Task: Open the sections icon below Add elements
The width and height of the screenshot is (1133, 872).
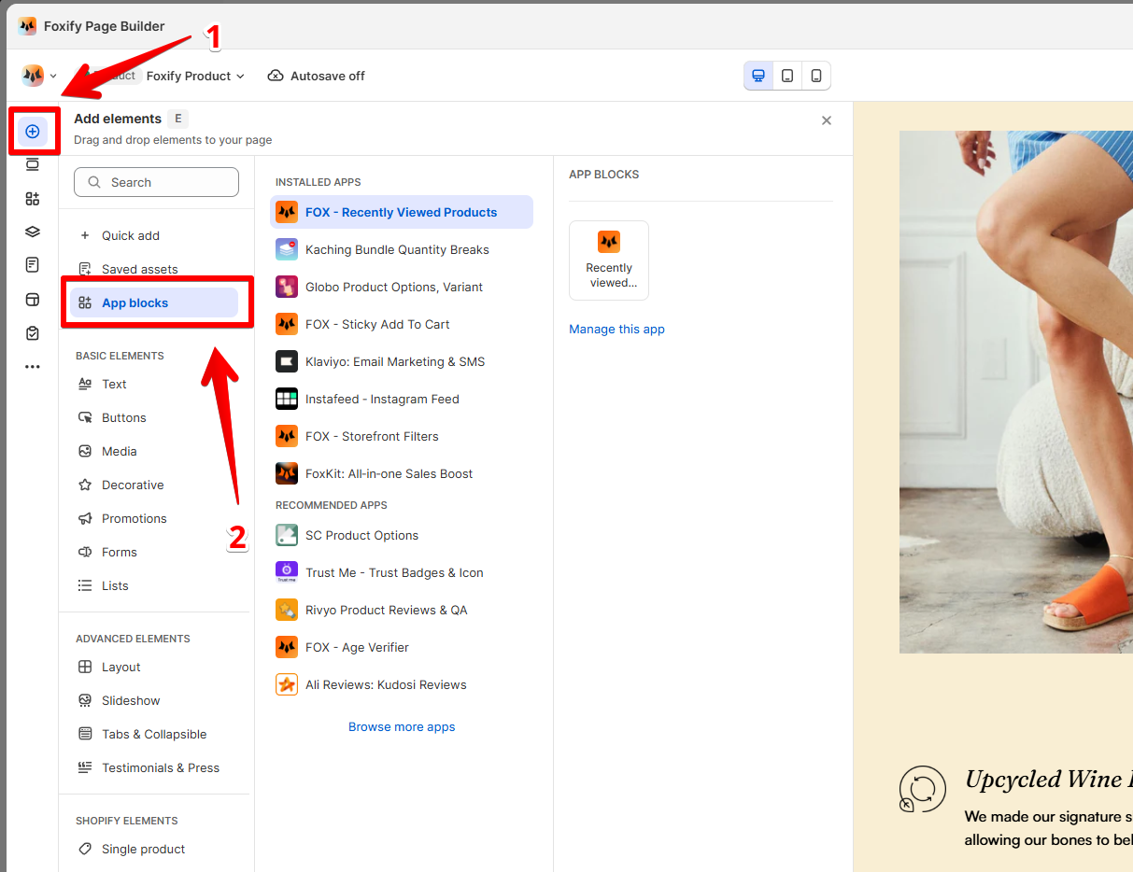Action: (x=33, y=165)
